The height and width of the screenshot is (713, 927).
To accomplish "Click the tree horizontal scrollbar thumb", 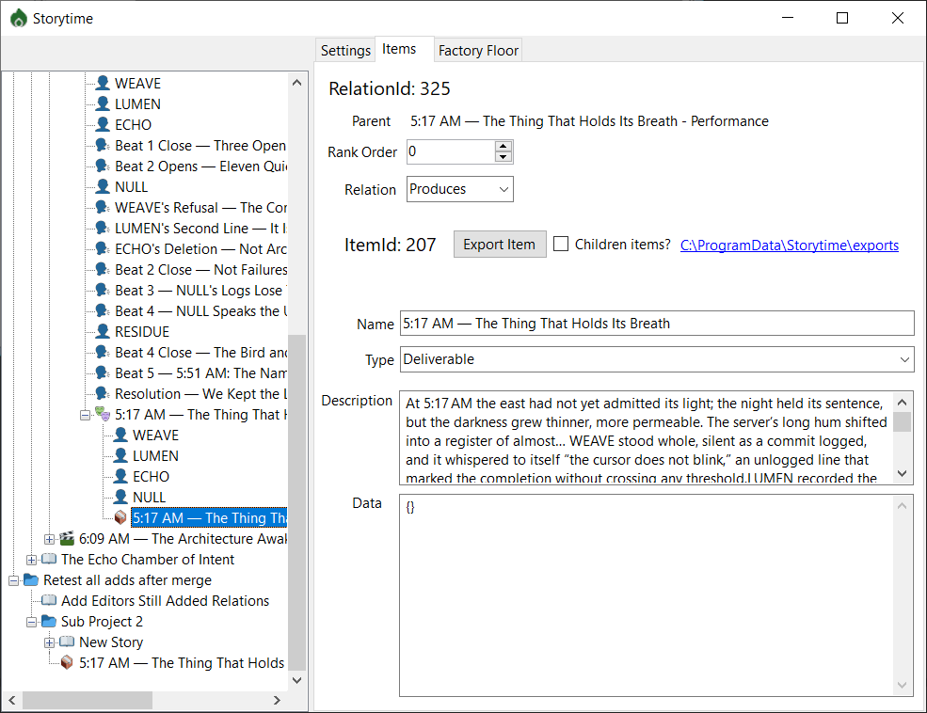I will [87, 700].
